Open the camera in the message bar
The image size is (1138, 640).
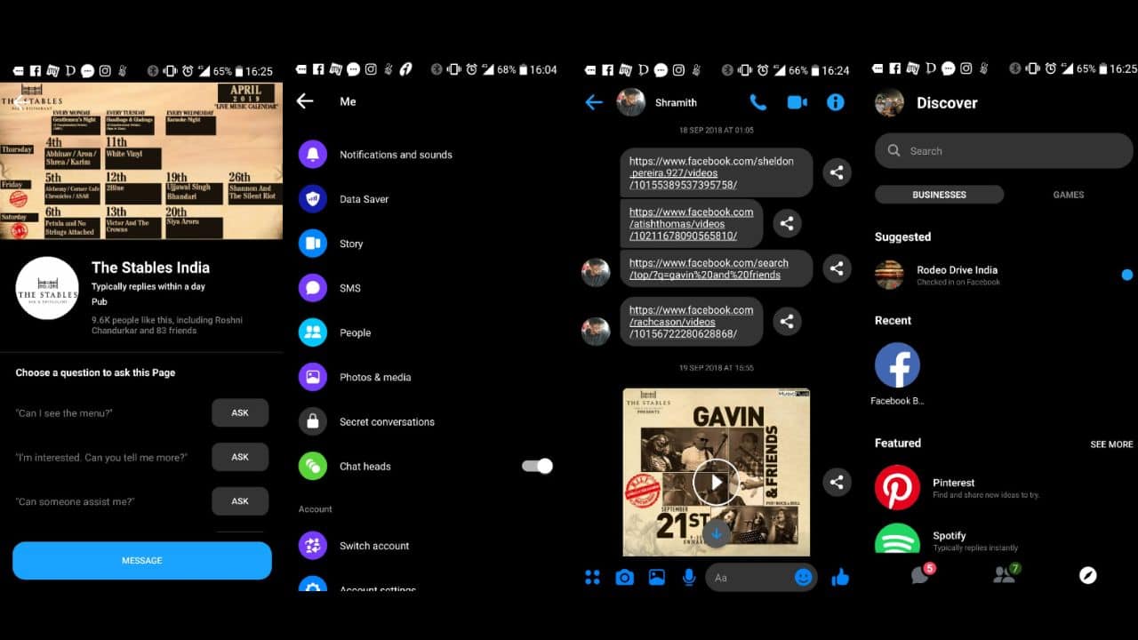[x=624, y=577]
